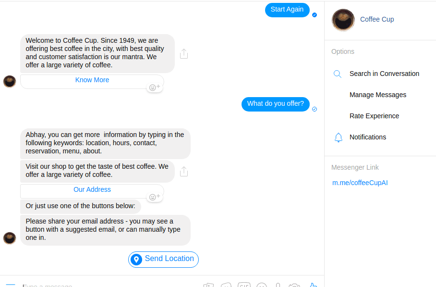Send a thumbs-up like
Screen dimensions: 436x287
pos(313,285)
